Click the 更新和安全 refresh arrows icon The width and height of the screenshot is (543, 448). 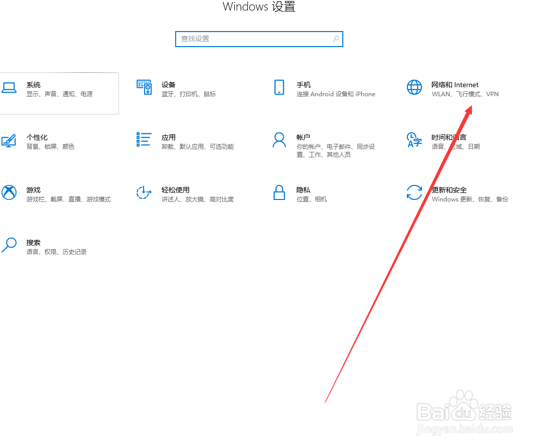[x=414, y=192]
